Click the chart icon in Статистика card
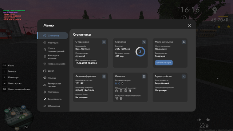 coord(144,42)
